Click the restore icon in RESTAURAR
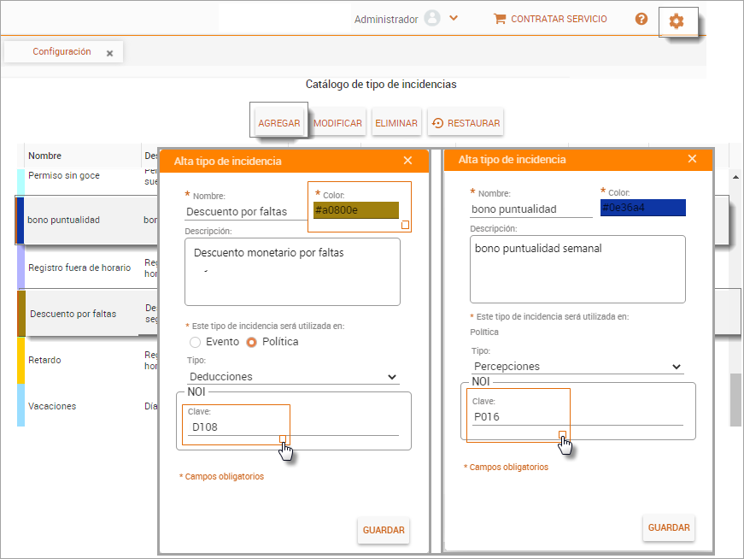The height and width of the screenshot is (559, 744). pyautogui.click(x=437, y=123)
